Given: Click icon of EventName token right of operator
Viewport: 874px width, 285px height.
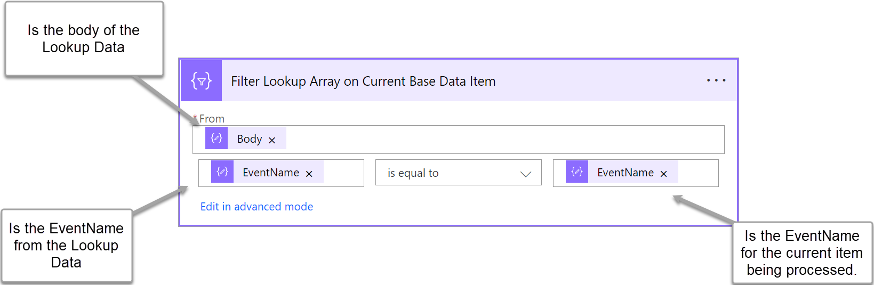Looking at the screenshot, I should tap(577, 172).
